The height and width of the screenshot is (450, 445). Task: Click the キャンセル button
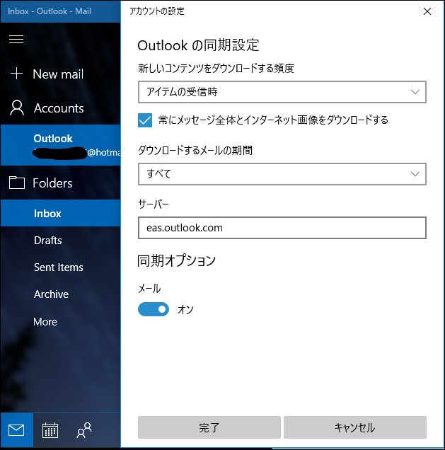(355, 427)
